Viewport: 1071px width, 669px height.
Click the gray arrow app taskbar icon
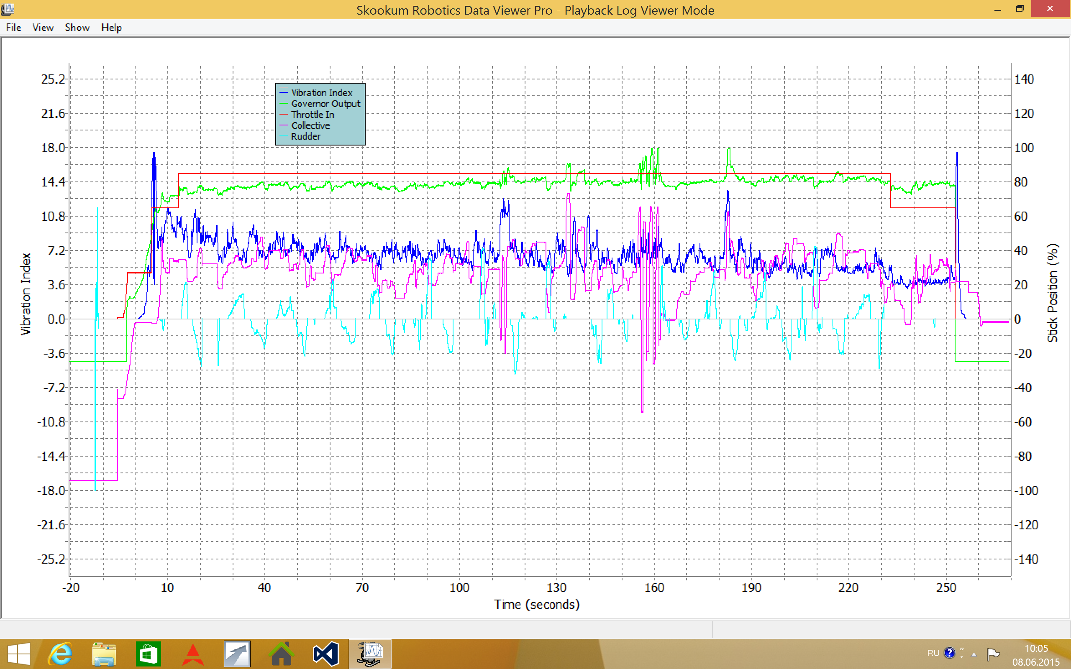237,654
